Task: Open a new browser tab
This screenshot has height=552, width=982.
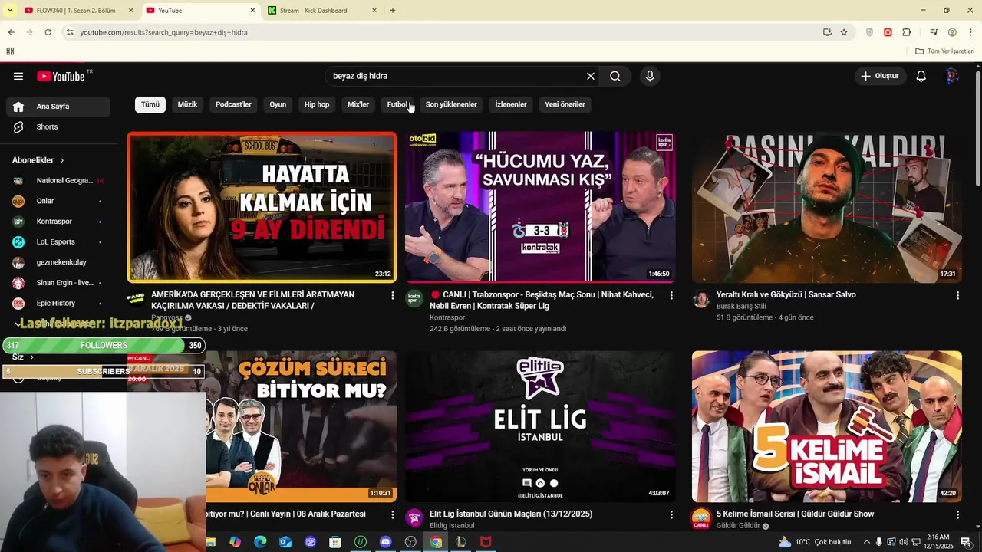Action: pos(393,11)
